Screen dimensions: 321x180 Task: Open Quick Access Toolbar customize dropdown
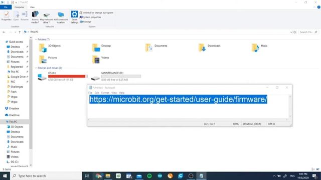coord(16,2)
